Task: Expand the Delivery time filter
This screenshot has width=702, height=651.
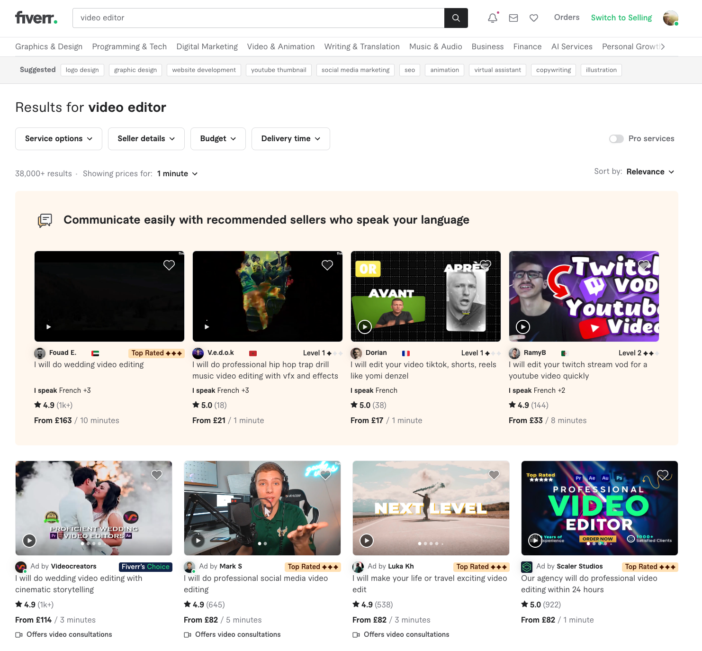Action: click(290, 138)
